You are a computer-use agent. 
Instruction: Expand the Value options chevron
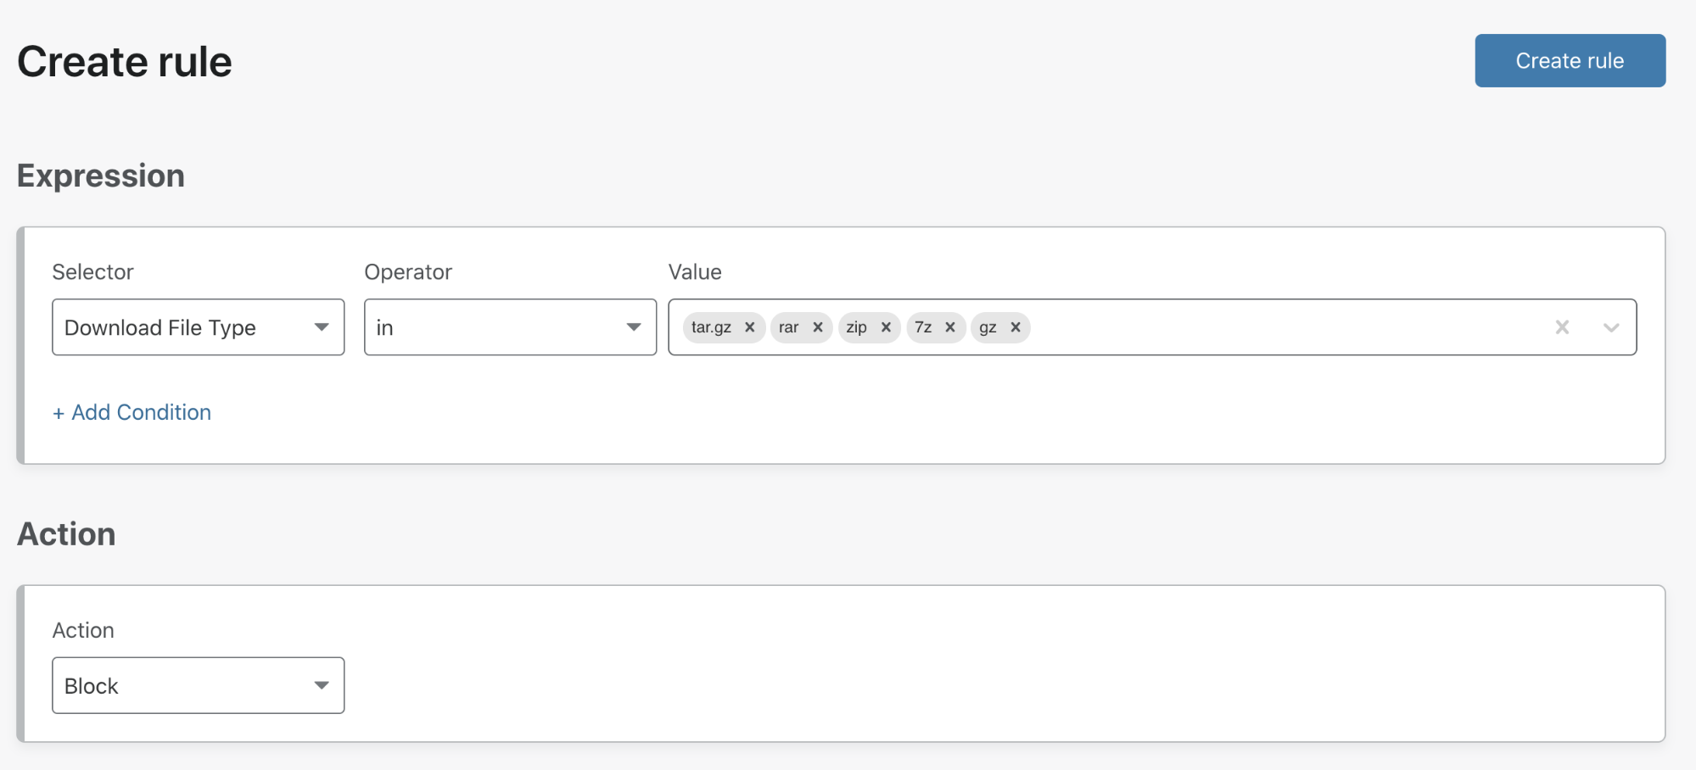coord(1611,327)
